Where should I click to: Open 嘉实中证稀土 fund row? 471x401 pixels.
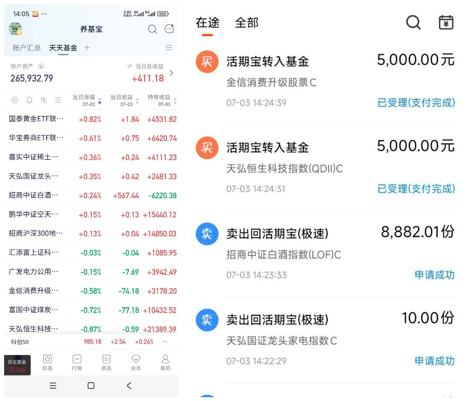[x=92, y=157]
